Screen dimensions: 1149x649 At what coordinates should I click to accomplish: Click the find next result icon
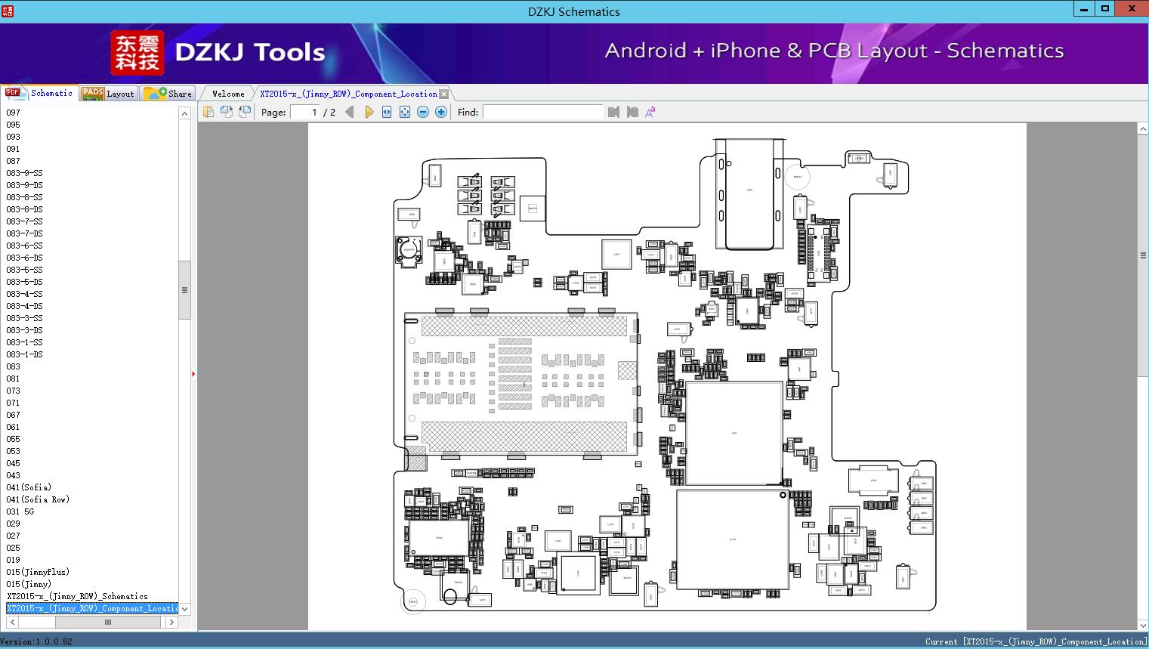point(632,112)
